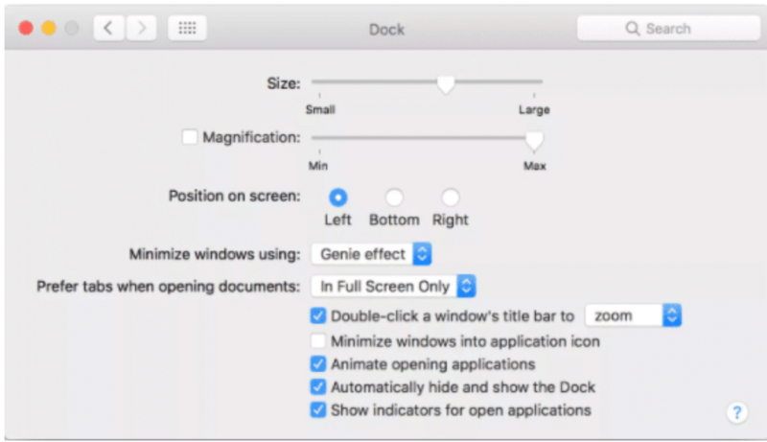Click the Size slider handle

(x=446, y=85)
